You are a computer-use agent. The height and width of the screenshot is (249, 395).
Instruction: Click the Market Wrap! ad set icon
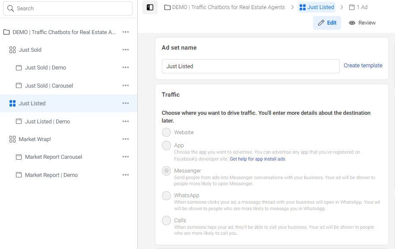tap(12, 139)
